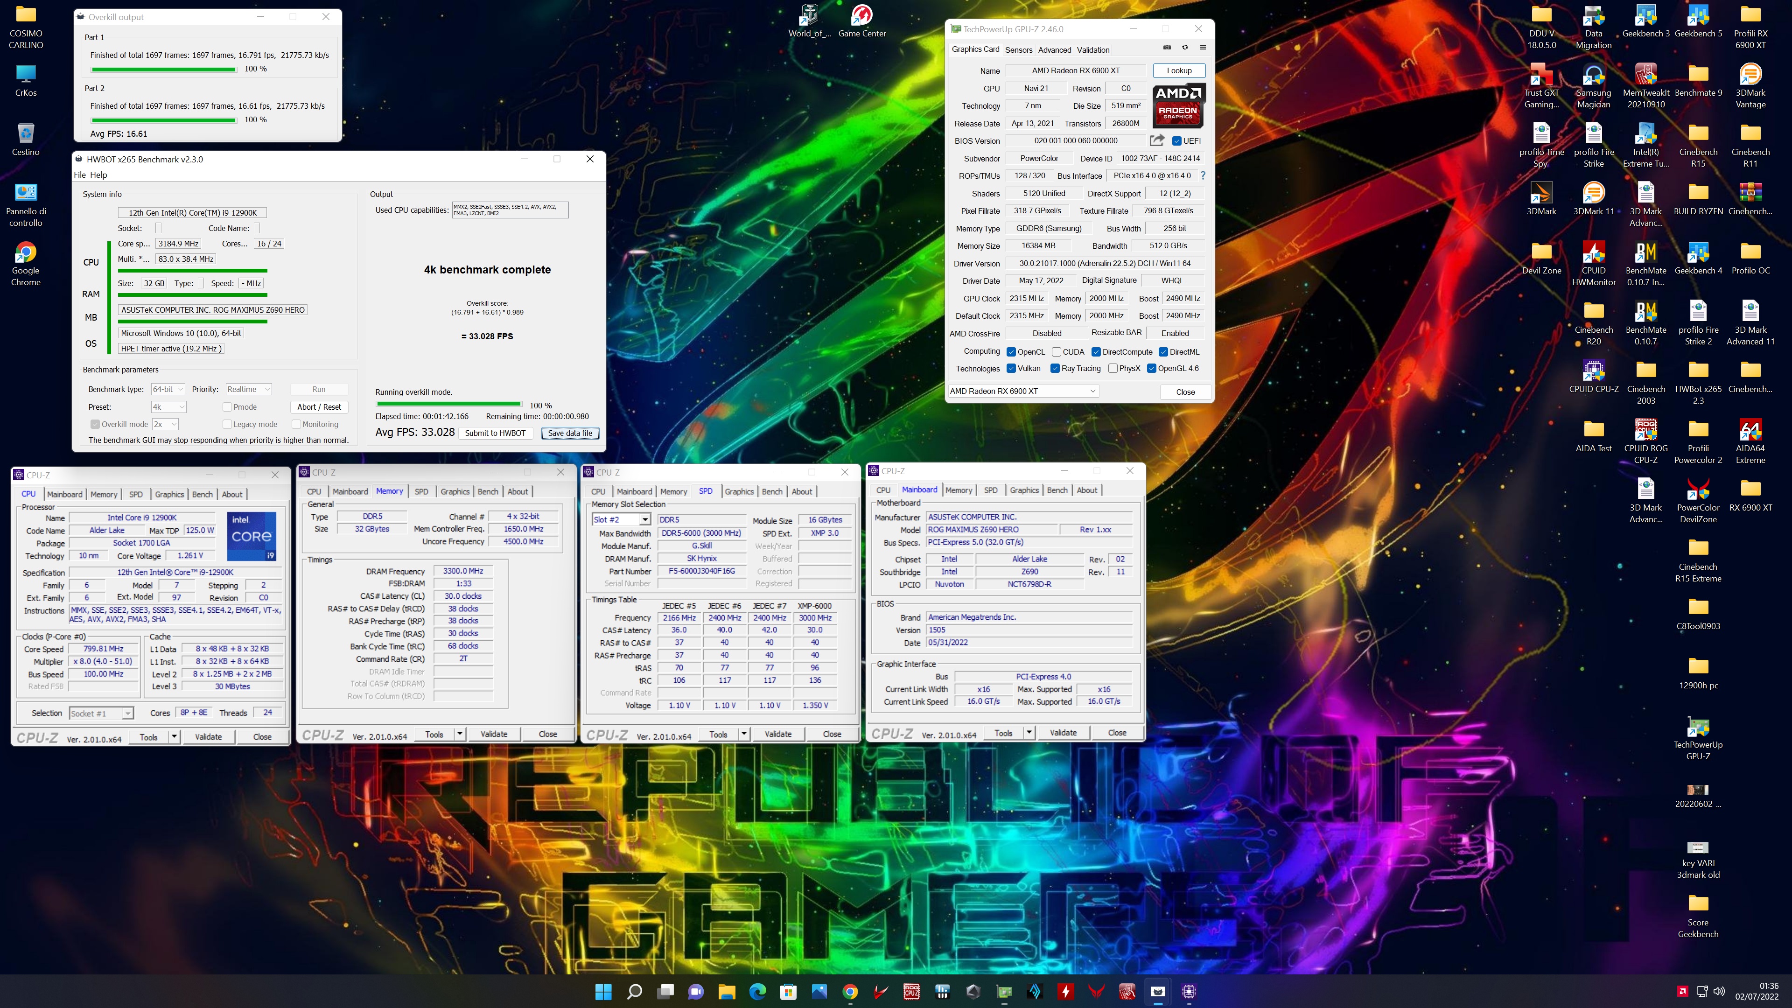This screenshot has width=1792, height=1008.
Task: Open the CPUID HWMonitor desktop icon
Action: pos(1593,263)
